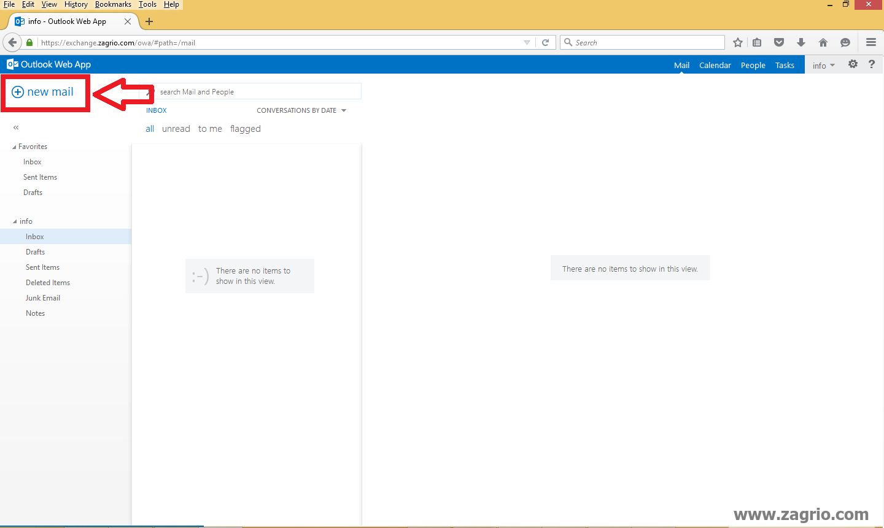The width and height of the screenshot is (884, 528).
Task: Open Sent Items under Favorites
Action: (40, 177)
